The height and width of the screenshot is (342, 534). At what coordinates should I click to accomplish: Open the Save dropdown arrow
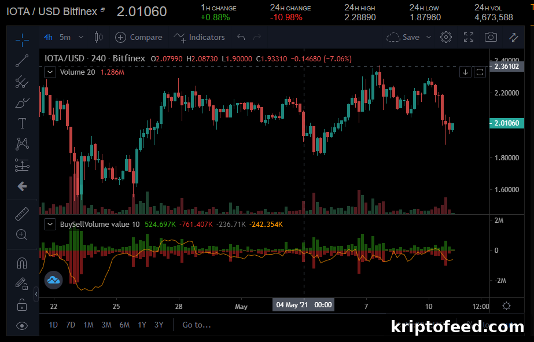point(429,37)
